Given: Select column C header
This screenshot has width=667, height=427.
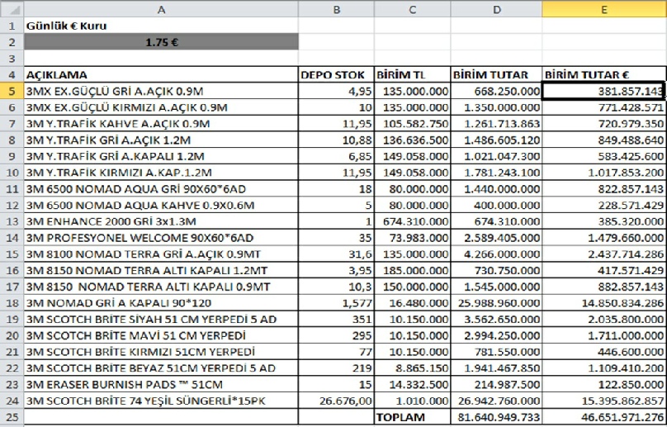Looking at the screenshot, I should coord(412,9).
